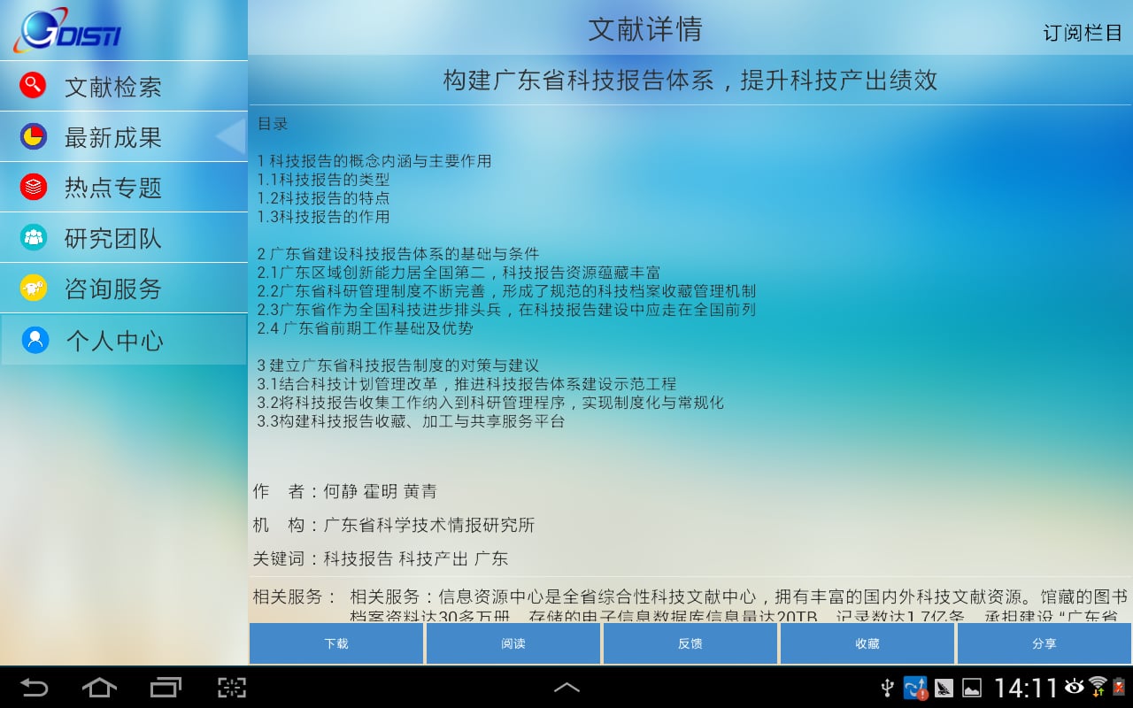
Task: Click the document title 构建广东省科技报告体系
Action: (x=690, y=81)
